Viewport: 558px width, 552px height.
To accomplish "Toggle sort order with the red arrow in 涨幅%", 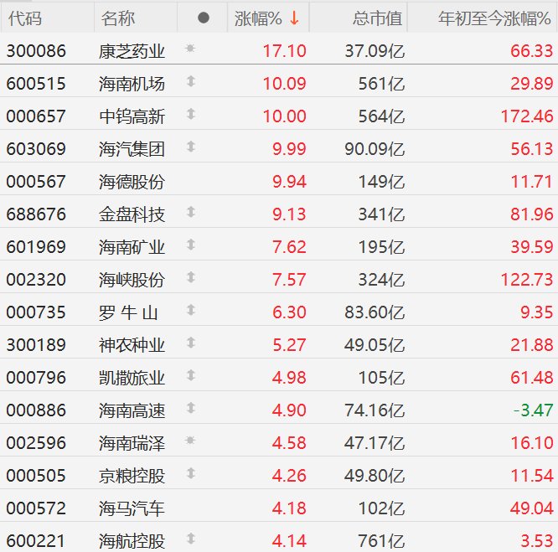I will [x=294, y=18].
